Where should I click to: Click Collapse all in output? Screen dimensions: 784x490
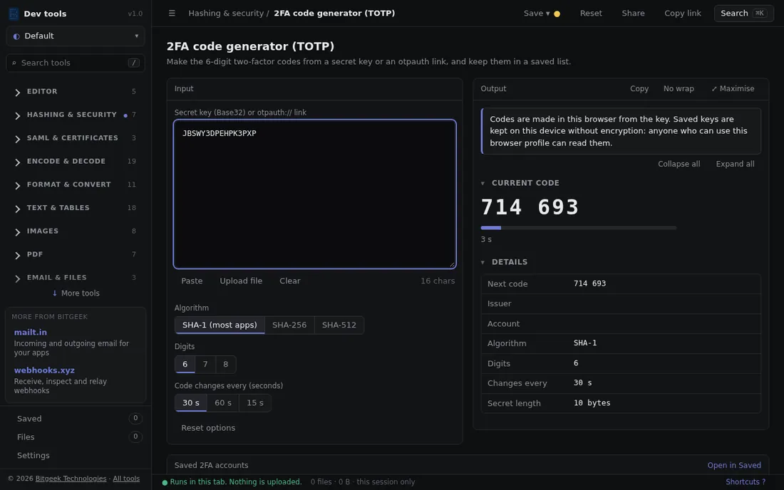[x=679, y=164]
